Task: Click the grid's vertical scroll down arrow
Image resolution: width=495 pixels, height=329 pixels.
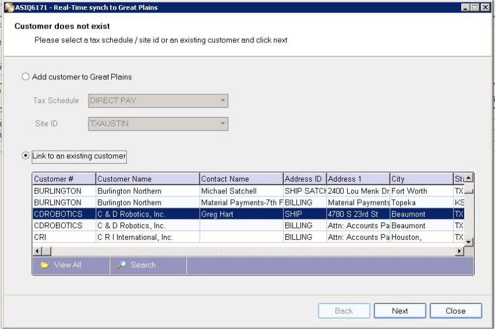Action: [468, 242]
